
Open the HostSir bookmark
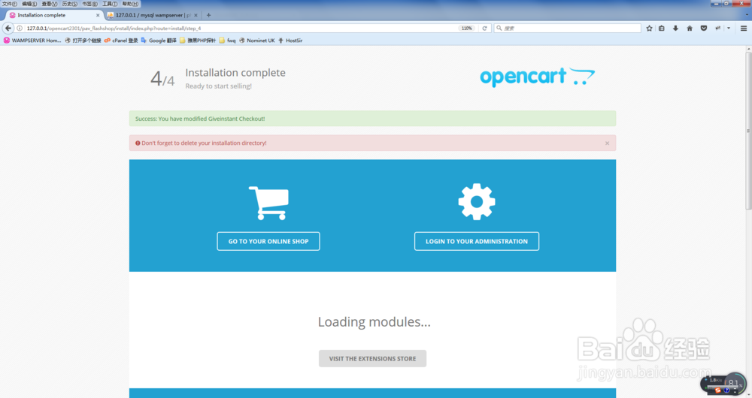pyautogui.click(x=290, y=41)
